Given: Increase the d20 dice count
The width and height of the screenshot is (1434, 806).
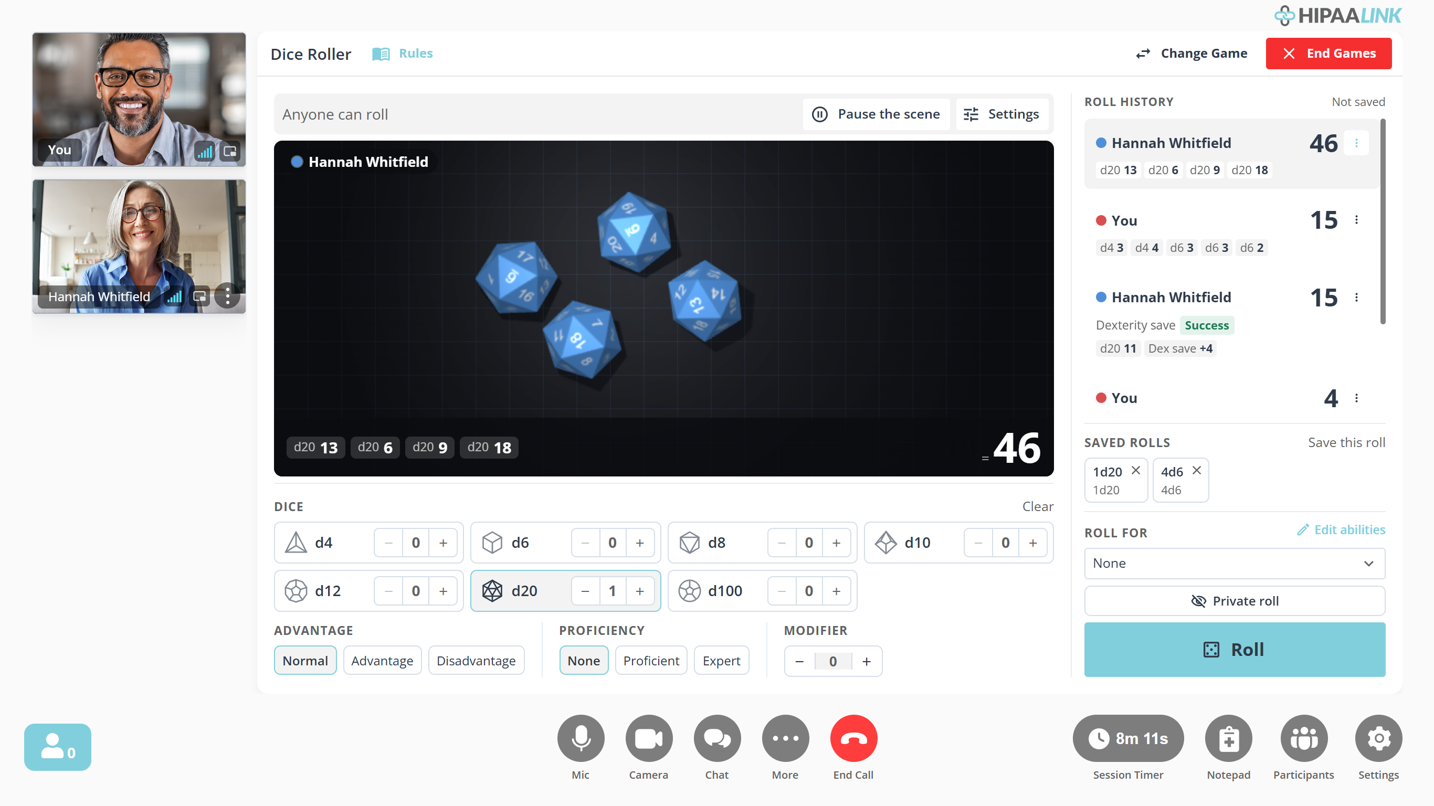Looking at the screenshot, I should click(x=640, y=590).
